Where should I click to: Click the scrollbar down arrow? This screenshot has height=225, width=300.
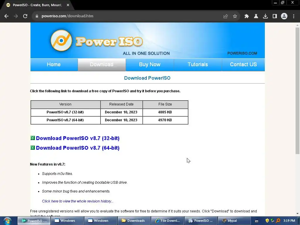297,214
